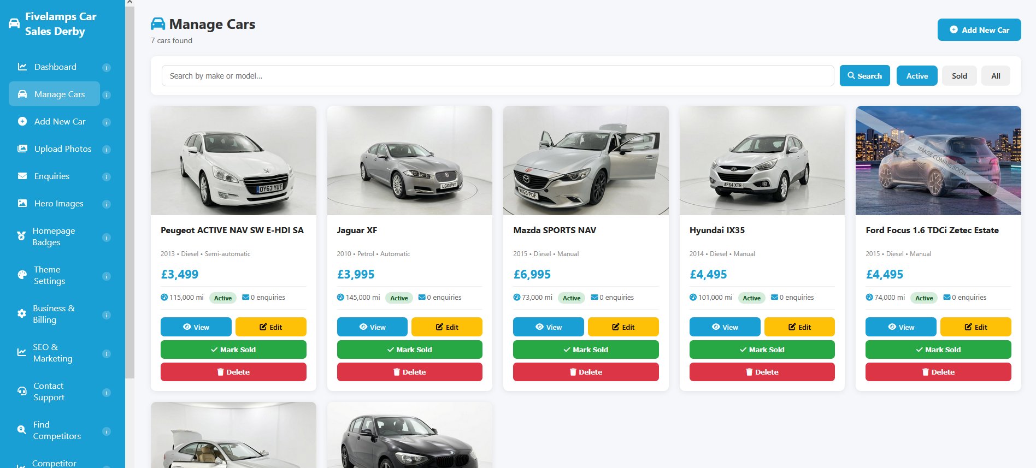
Task: Click the Add New Car button at top right
Action: [979, 30]
